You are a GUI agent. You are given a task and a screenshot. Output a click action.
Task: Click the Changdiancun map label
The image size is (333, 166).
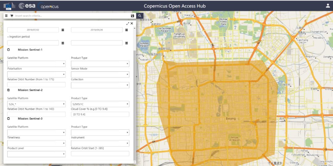coord(318,32)
